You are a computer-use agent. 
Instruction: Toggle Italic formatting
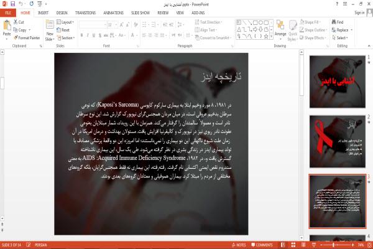click(x=88, y=35)
